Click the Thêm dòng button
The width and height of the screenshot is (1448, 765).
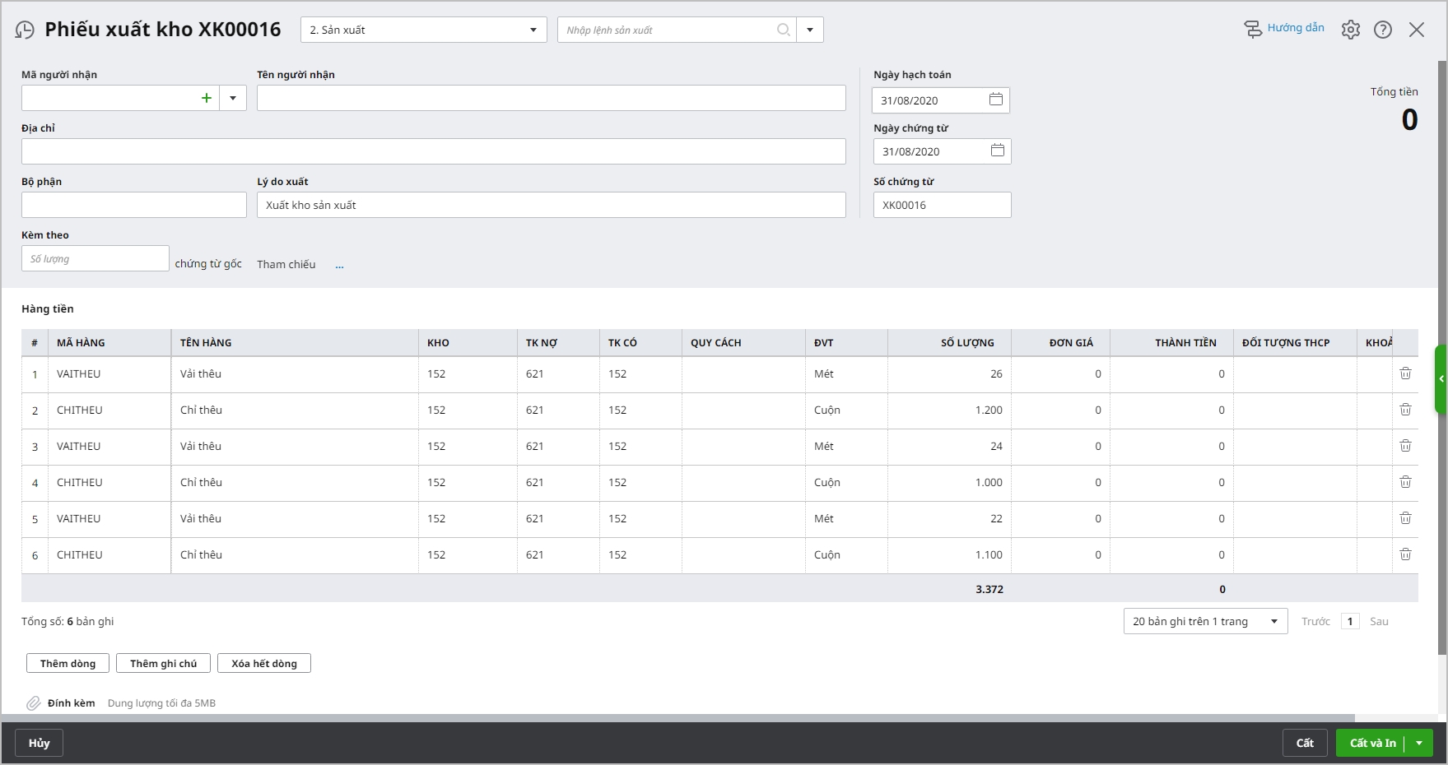[68, 664]
